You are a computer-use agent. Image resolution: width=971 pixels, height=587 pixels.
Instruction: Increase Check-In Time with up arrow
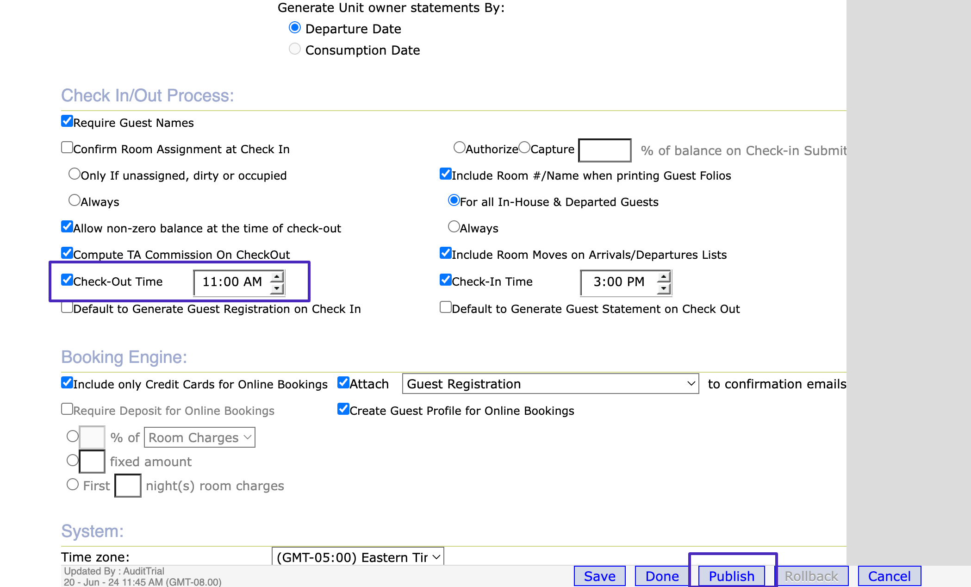pyautogui.click(x=664, y=277)
